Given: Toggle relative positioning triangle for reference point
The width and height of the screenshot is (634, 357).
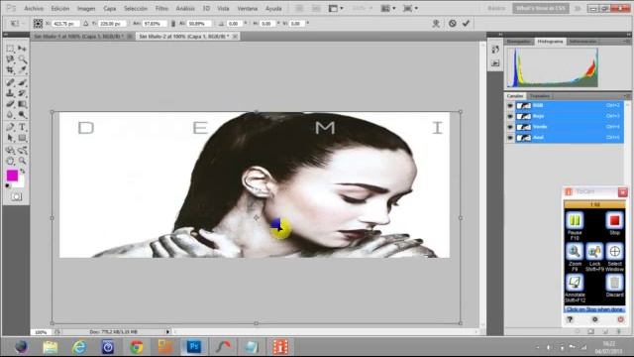Looking at the screenshot, I should 86,24.
